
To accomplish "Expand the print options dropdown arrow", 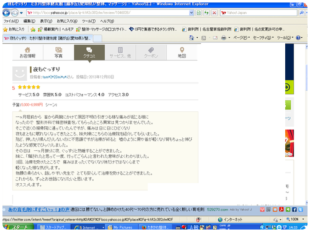I will tap(229, 38).
